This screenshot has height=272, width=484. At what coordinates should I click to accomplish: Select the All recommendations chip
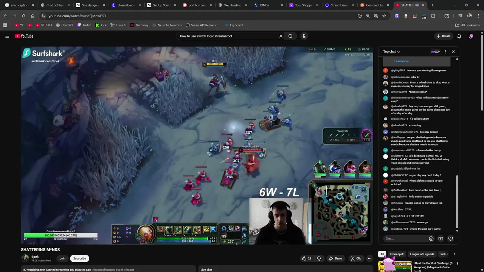click(382, 254)
